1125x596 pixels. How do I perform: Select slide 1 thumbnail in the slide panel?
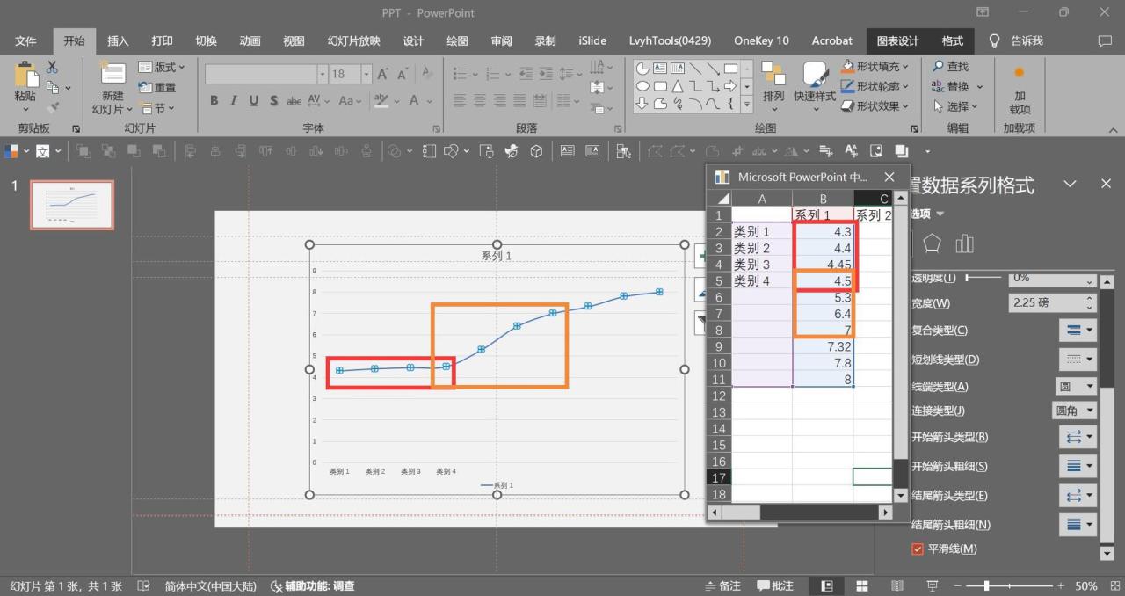point(72,205)
